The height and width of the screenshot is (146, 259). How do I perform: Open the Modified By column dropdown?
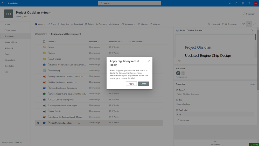pyautogui.click(x=121, y=42)
